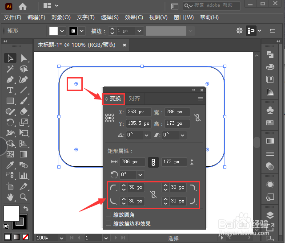The width and height of the screenshot is (285, 243).
Task: Select the Magic Wand tool
Action: tap(10, 69)
